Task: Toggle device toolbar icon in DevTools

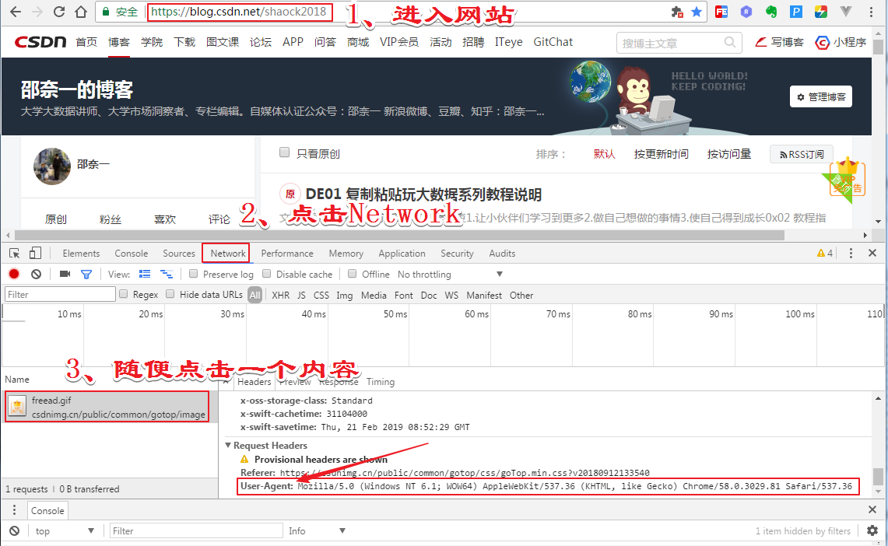Action: pos(35,254)
